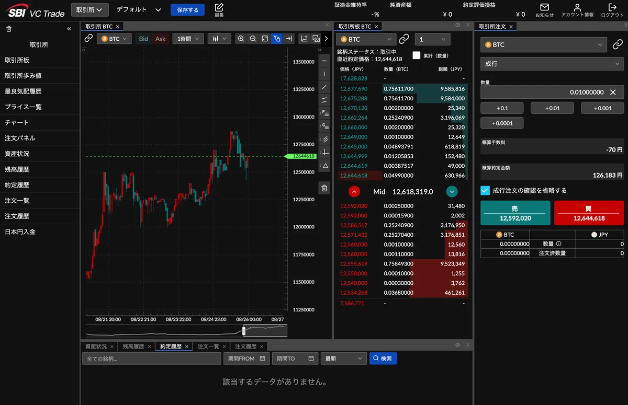This screenshot has width=628, height=405.
Task: Select the vertical line drawing tool
Action: tap(324, 74)
